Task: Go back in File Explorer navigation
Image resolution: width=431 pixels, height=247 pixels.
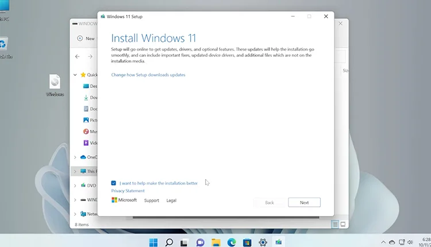Action: [77, 57]
